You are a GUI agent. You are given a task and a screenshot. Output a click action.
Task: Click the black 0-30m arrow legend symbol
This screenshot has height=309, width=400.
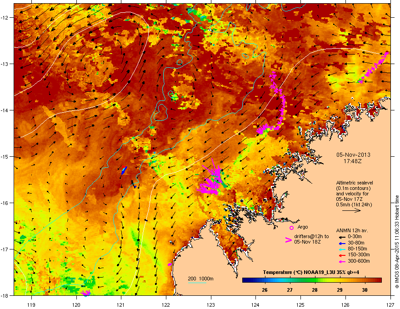coord(341,237)
